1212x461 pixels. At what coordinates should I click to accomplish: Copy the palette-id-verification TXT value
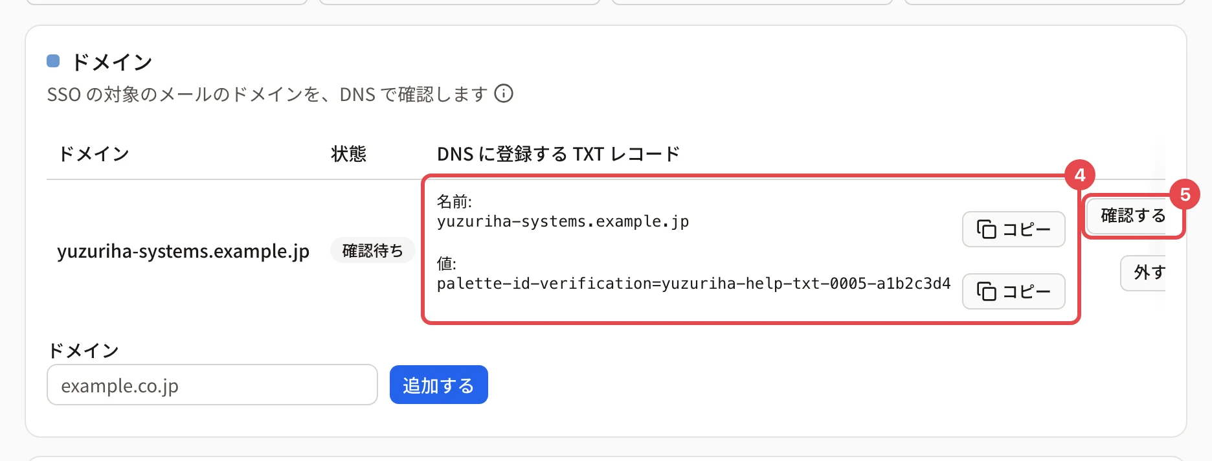click(x=1013, y=291)
